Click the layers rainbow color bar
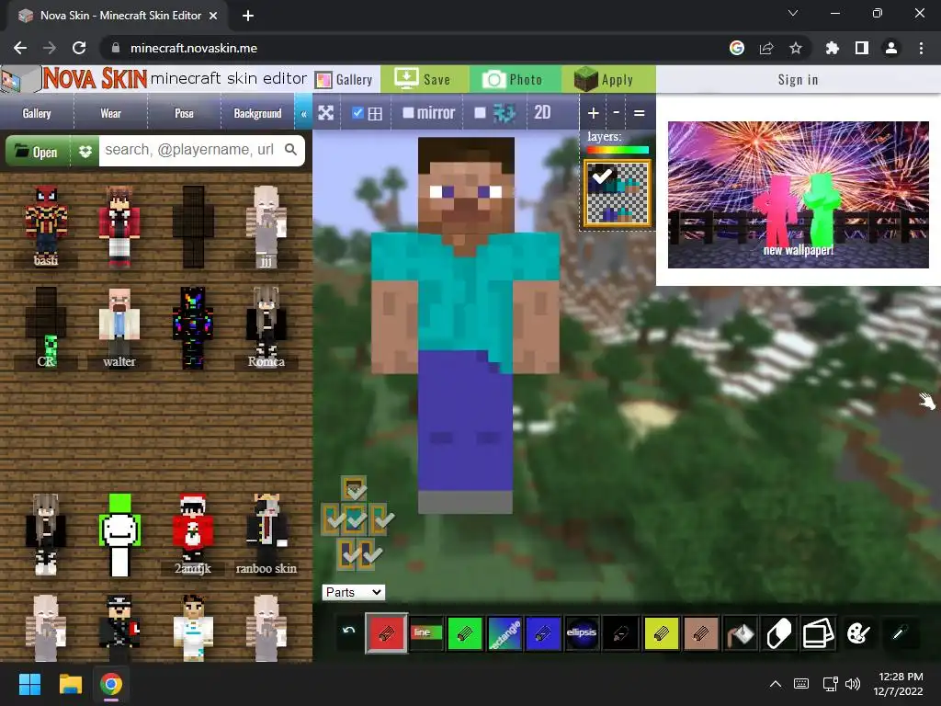Image resolution: width=941 pixels, height=706 pixels. [618, 150]
